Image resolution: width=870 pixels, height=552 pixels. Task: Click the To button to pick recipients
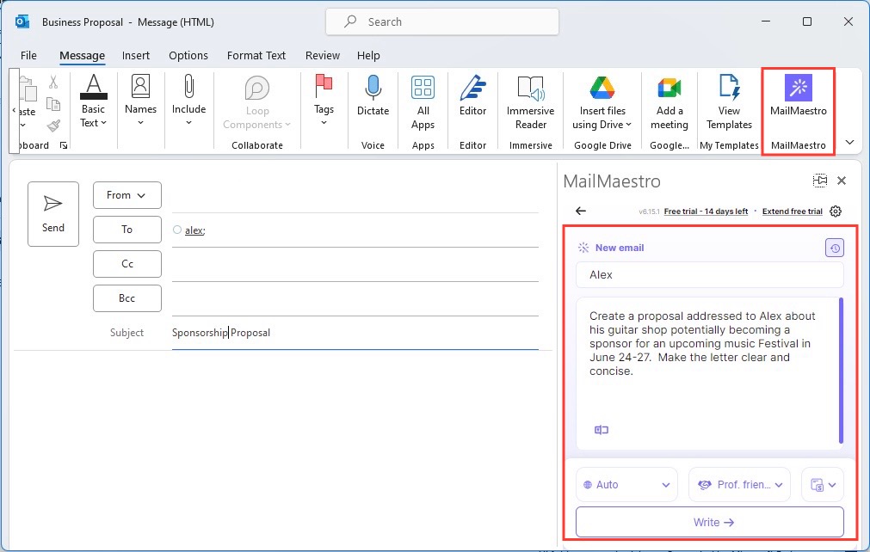point(127,230)
